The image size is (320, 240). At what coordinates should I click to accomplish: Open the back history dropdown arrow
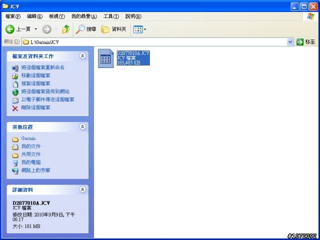[x=35, y=29]
